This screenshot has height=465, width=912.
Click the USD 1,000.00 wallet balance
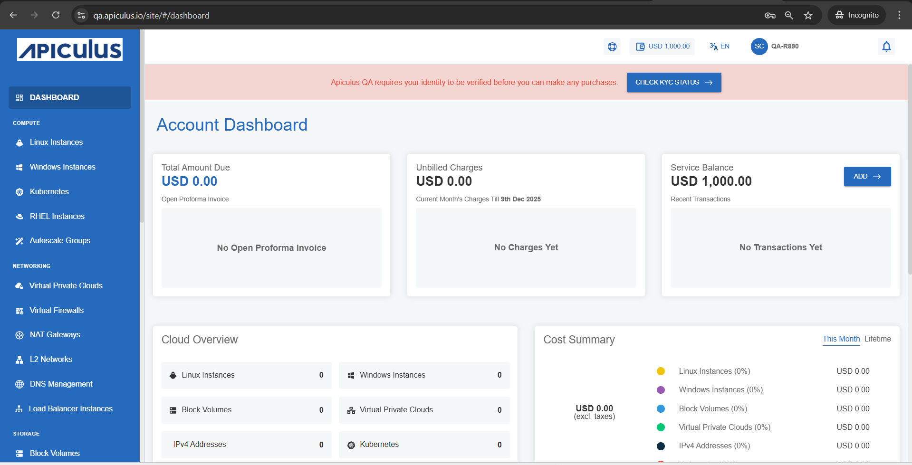click(x=662, y=46)
